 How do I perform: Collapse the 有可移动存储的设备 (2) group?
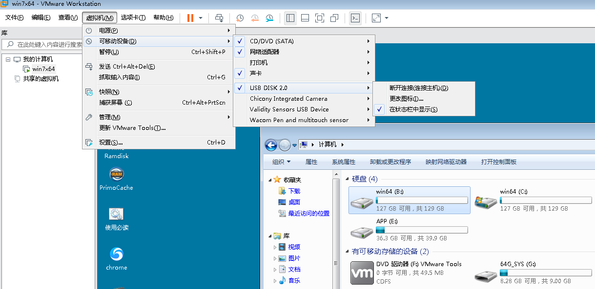click(x=347, y=252)
